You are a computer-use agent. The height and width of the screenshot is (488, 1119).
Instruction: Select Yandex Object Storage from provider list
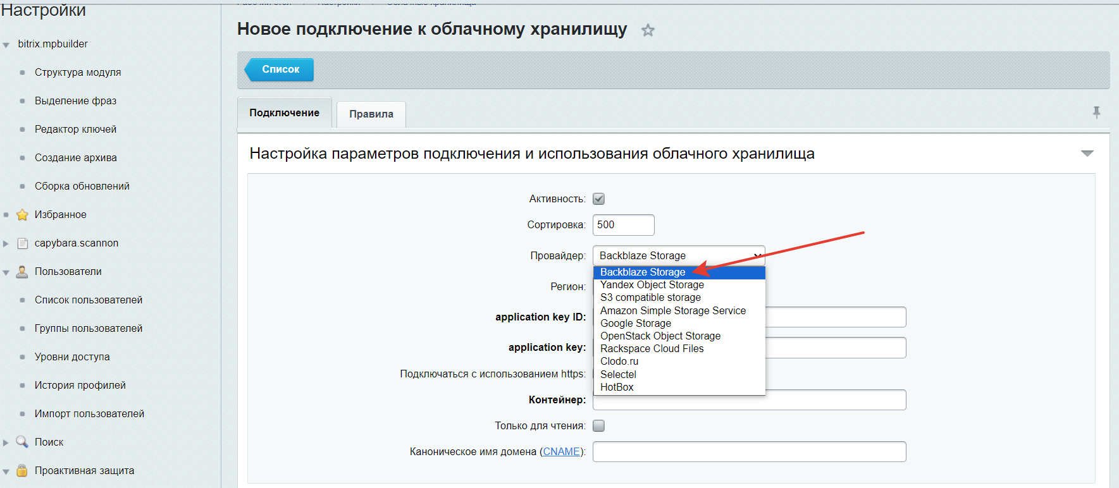[x=652, y=285]
